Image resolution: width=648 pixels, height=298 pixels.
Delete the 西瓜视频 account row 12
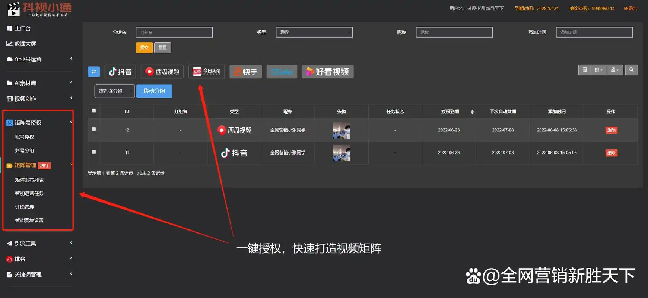(612, 130)
